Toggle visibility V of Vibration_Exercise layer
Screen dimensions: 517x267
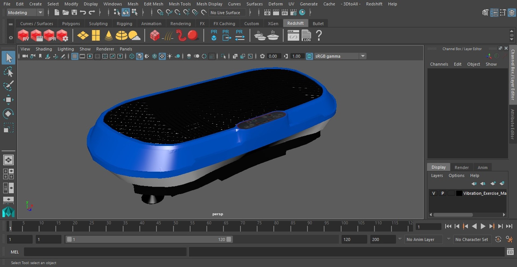click(x=434, y=193)
